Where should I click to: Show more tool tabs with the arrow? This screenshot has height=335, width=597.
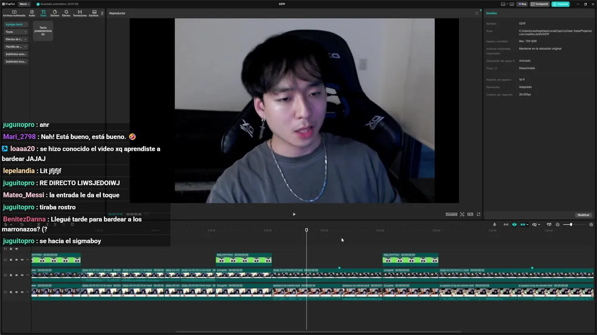tap(102, 13)
